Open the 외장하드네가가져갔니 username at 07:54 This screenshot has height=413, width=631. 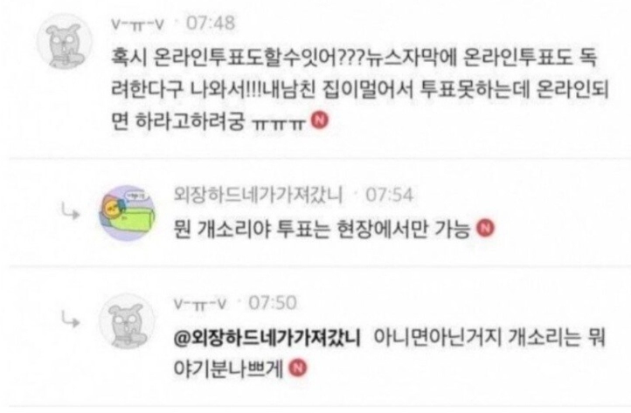click(x=258, y=195)
